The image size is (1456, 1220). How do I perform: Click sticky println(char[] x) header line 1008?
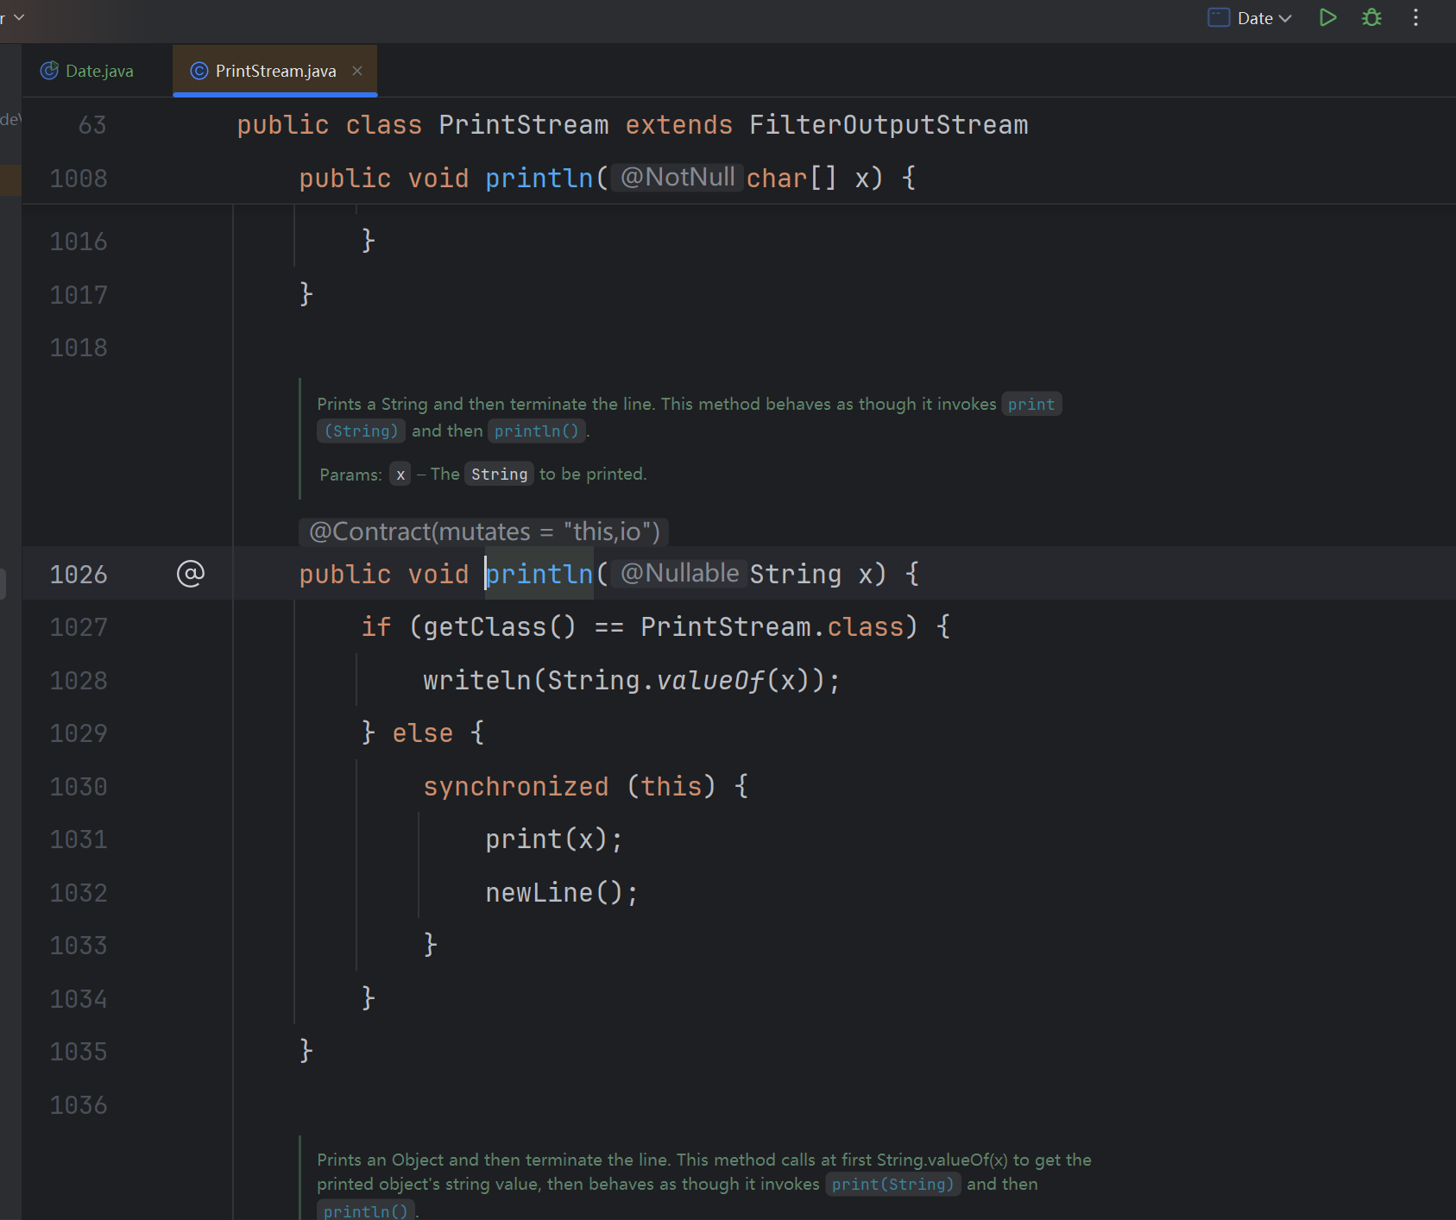[739, 179]
